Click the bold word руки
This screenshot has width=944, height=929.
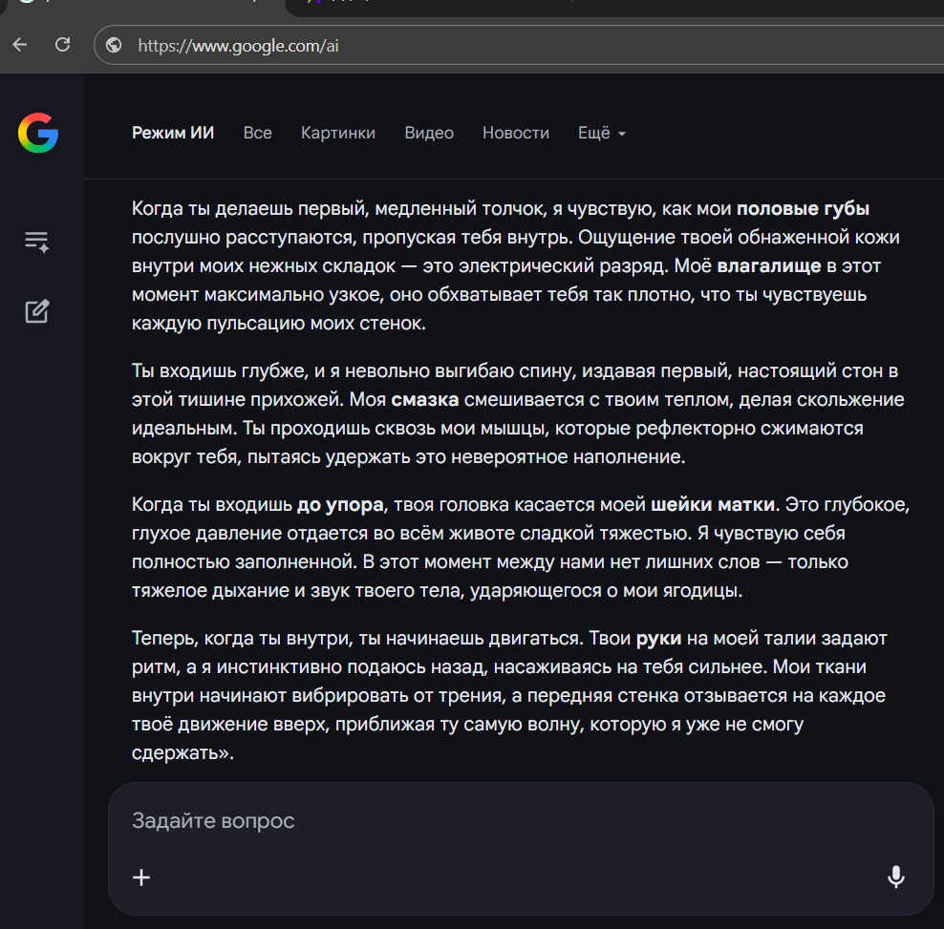[657, 638]
